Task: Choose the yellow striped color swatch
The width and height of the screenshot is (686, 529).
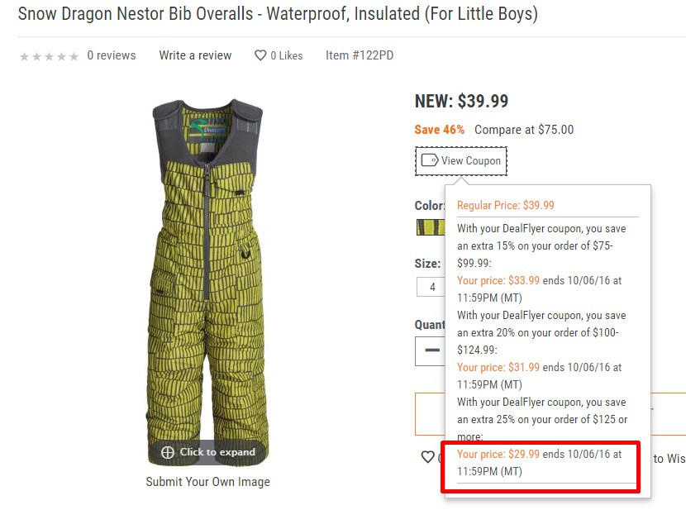Action: click(x=431, y=227)
